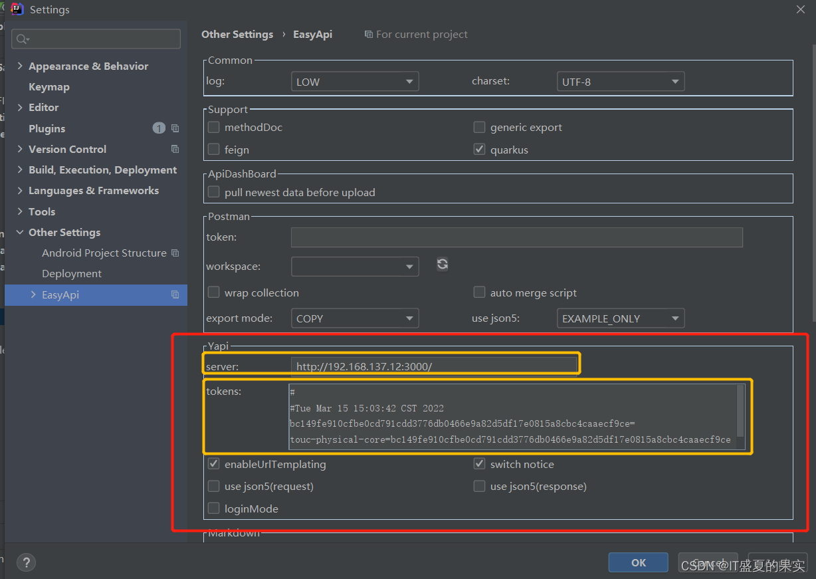This screenshot has width=816, height=579.
Task: Toggle pull newest data before upload
Action: coord(214,192)
